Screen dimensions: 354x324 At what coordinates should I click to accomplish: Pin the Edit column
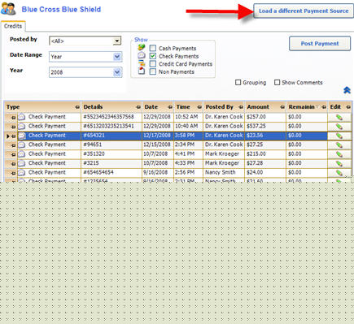[348, 107]
